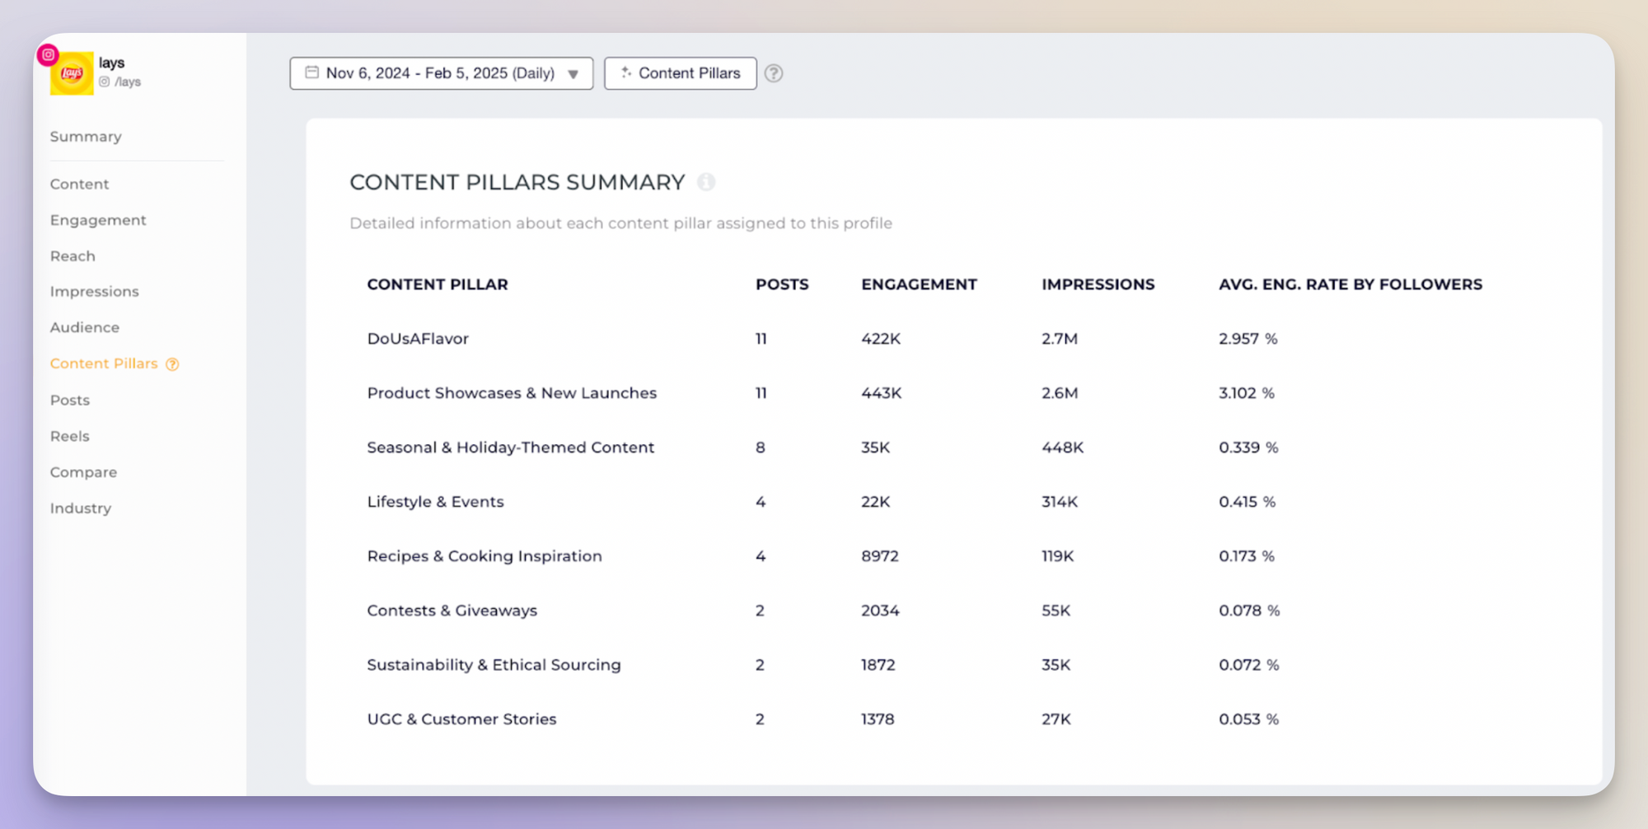Screen dimensions: 1648x829
Task: Click the 35K impressions value for Sustainability
Action: click(1056, 665)
